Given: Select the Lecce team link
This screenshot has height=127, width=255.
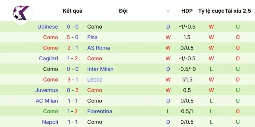Looking at the screenshot, I should (95, 80).
